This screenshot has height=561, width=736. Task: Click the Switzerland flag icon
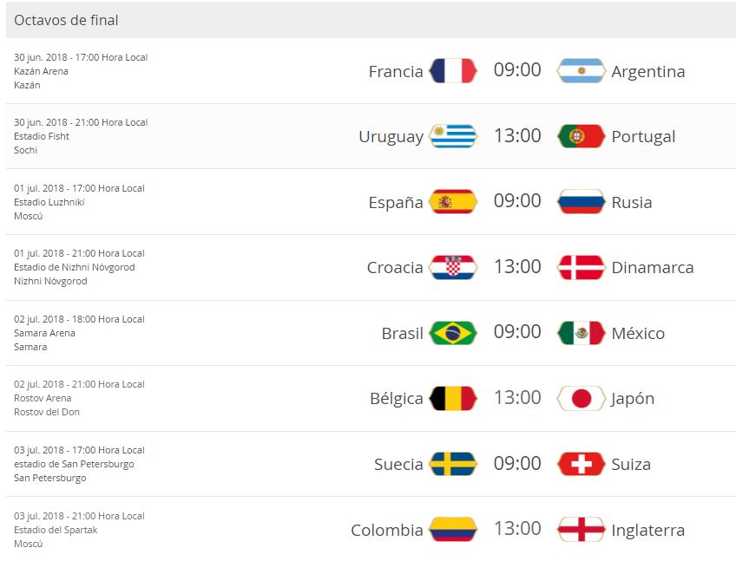tap(581, 464)
